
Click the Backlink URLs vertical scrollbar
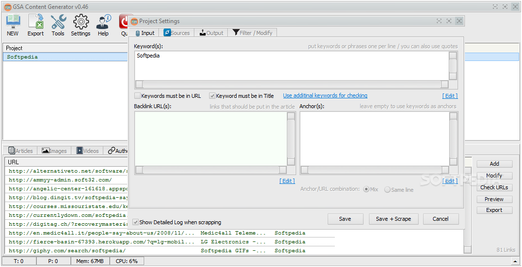(291, 139)
